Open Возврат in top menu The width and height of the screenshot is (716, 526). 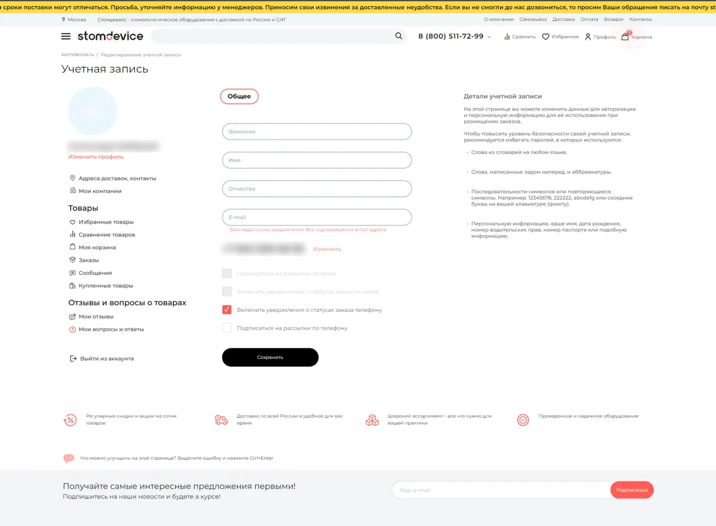[x=614, y=20]
